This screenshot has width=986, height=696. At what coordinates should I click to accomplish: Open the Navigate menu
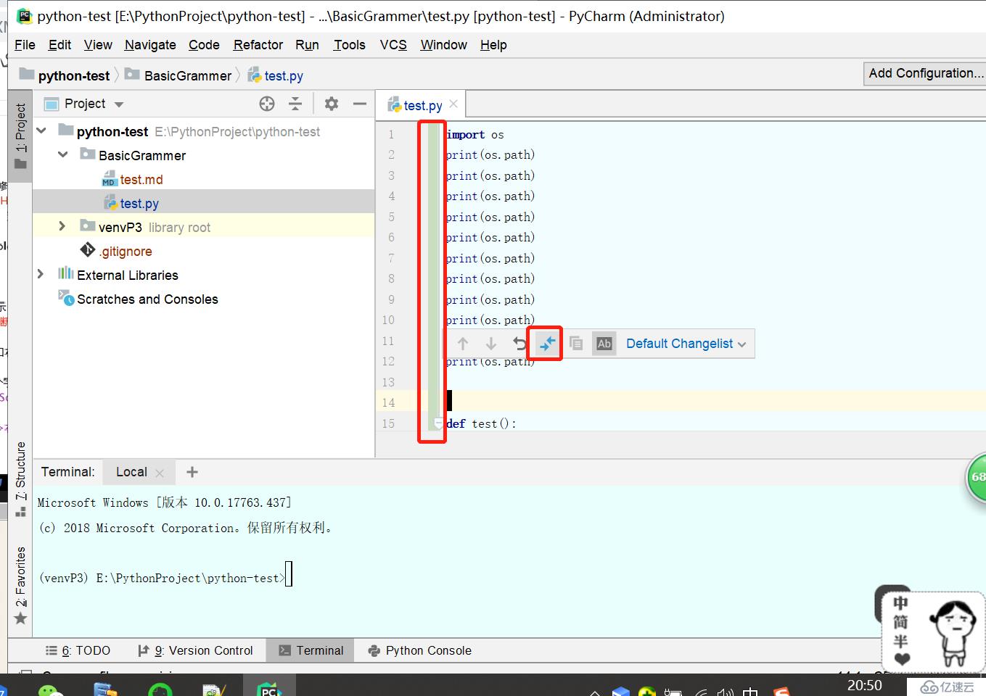(150, 45)
